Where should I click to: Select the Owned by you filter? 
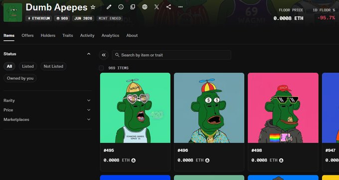coord(20,78)
